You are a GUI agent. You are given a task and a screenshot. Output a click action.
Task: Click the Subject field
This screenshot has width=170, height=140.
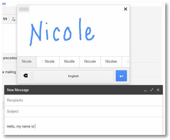(x=83, y=111)
